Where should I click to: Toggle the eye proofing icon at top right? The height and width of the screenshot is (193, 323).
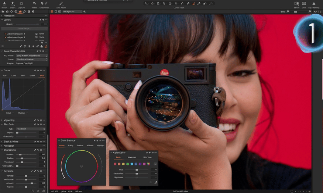[315, 12]
